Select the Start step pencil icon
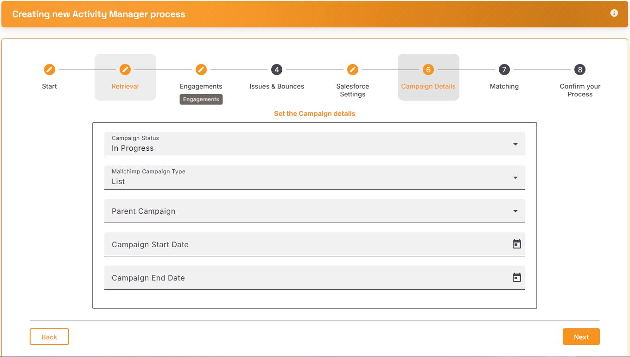 coord(50,70)
